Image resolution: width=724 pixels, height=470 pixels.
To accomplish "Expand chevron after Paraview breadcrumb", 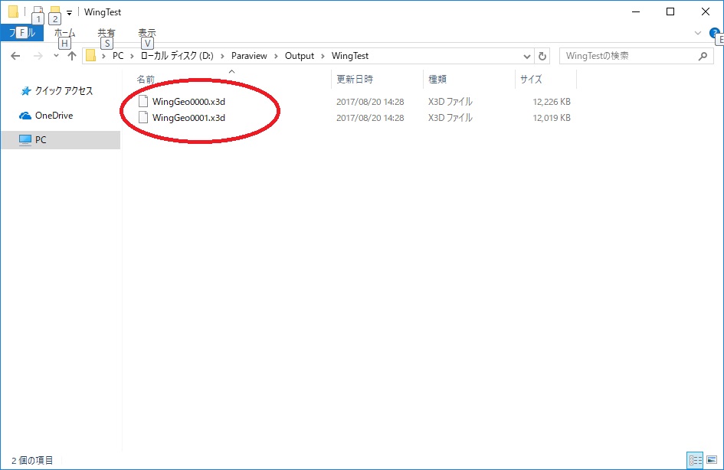I will 276,57.
